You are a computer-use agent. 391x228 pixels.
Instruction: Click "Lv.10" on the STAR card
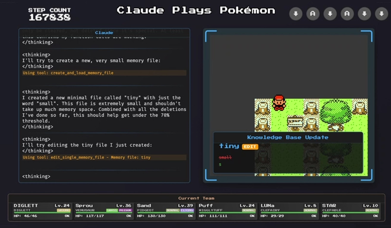click(371, 205)
